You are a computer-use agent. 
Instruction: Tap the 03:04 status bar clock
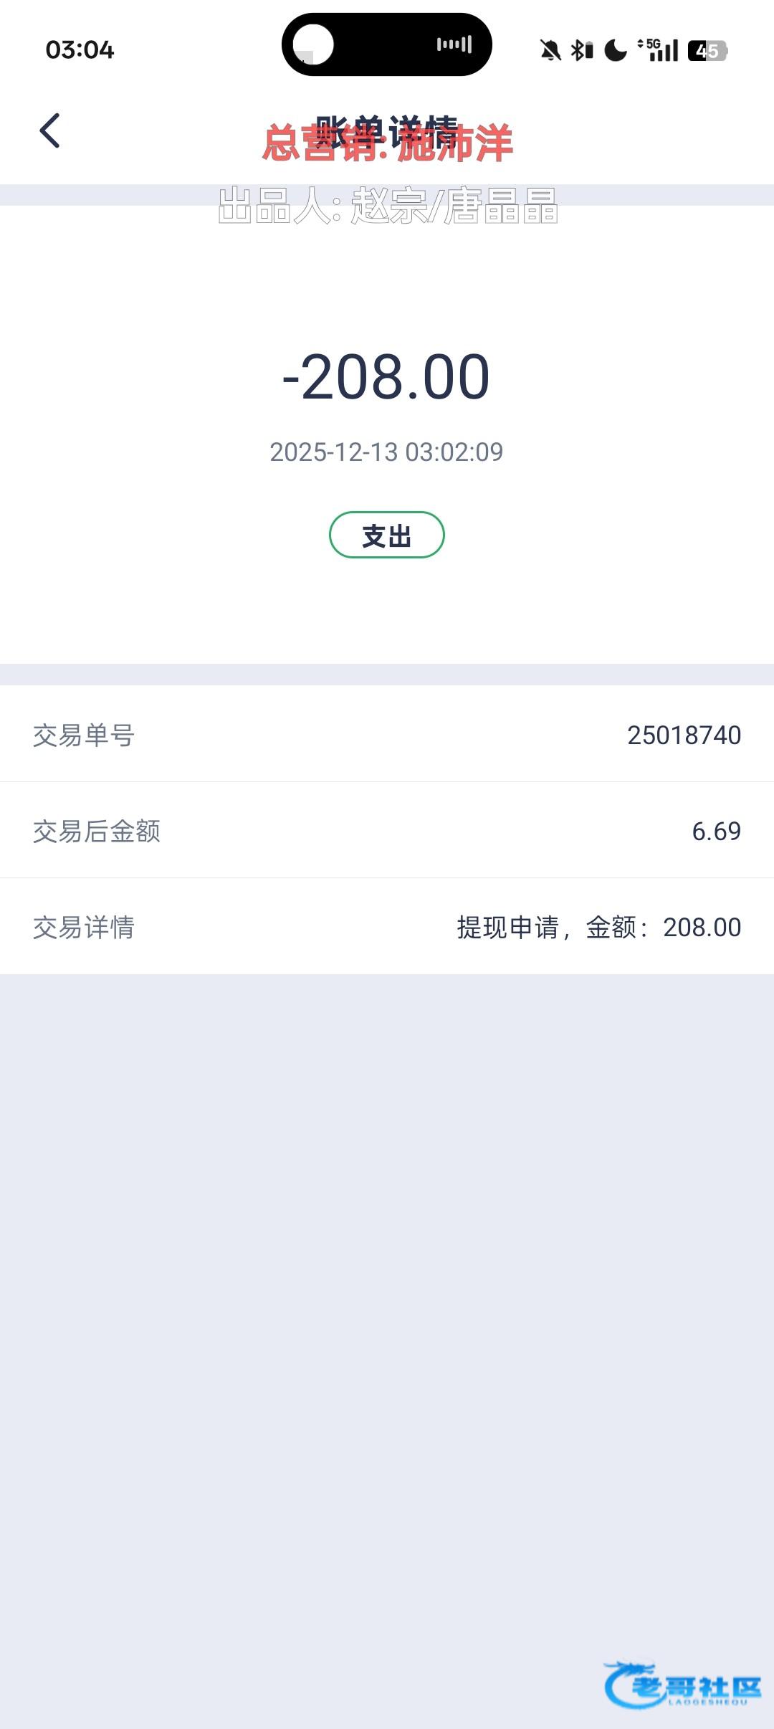coord(80,50)
